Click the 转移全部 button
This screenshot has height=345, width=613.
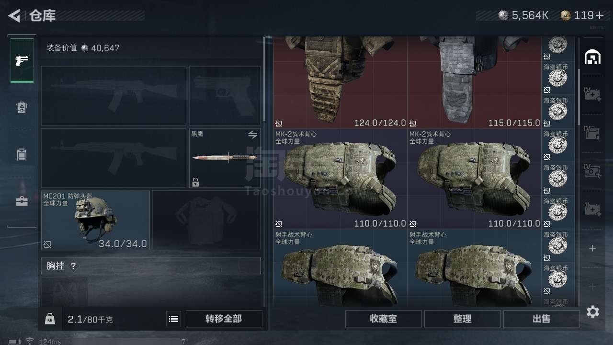pyautogui.click(x=224, y=319)
